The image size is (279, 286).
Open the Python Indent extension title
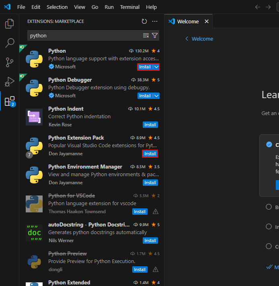tap(66, 109)
